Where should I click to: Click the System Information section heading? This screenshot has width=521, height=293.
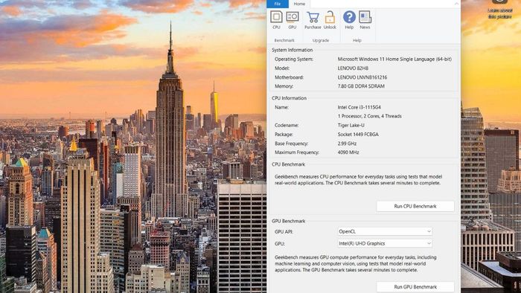292,50
